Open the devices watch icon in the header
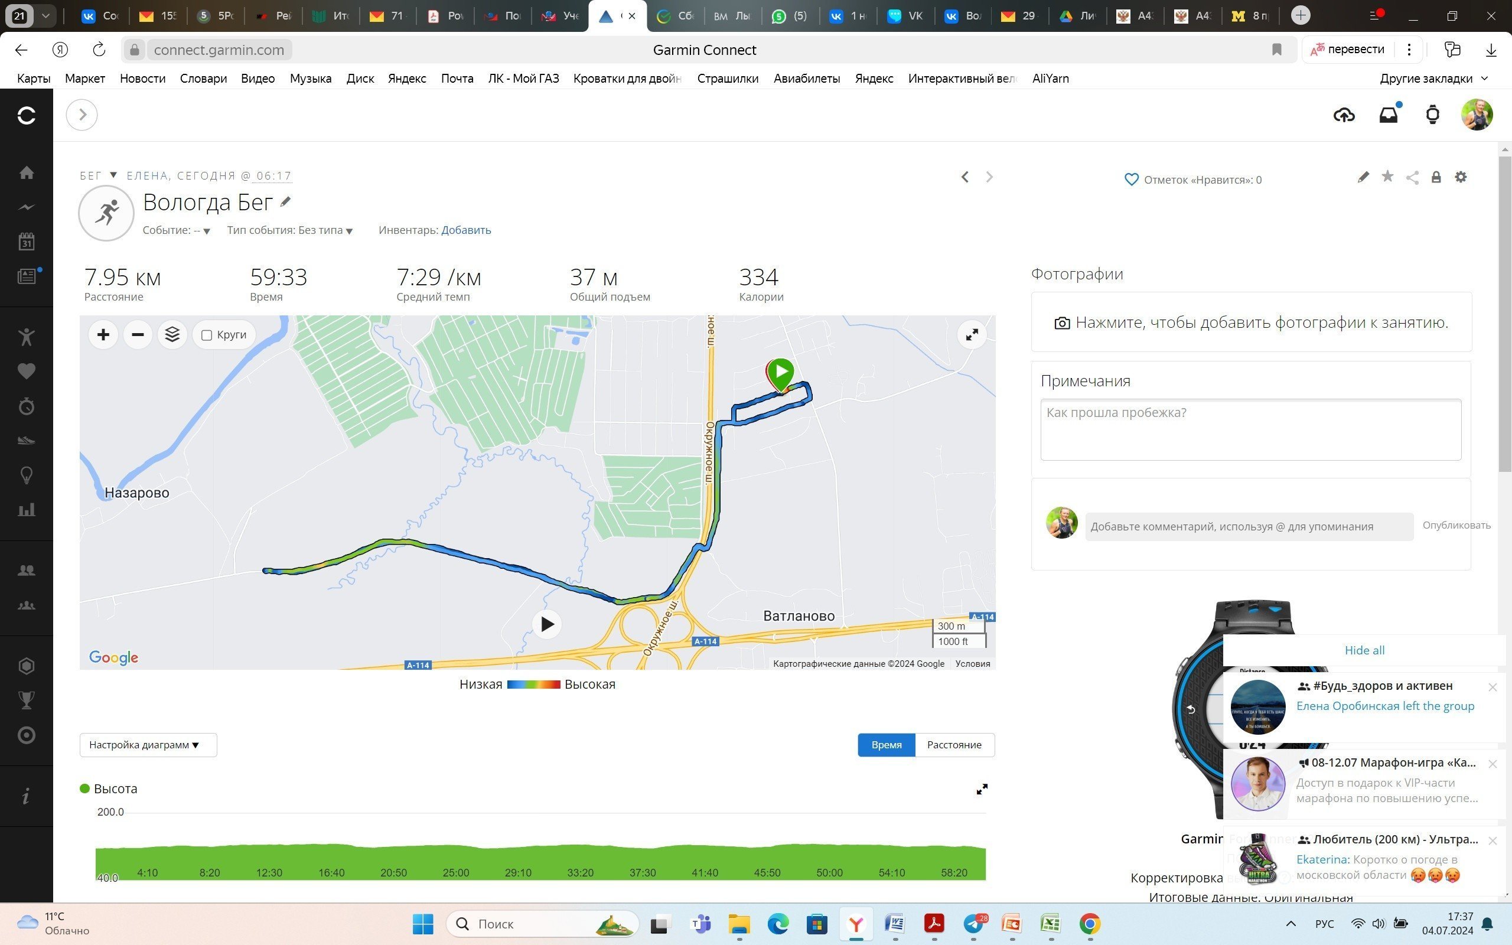The height and width of the screenshot is (945, 1512). (1433, 115)
